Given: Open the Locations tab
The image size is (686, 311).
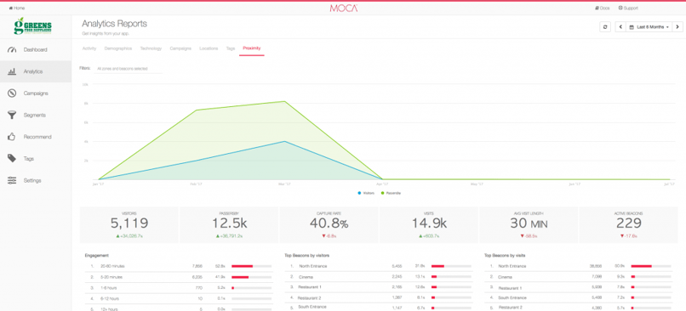Looking at the screenshot, I should 209,48.
